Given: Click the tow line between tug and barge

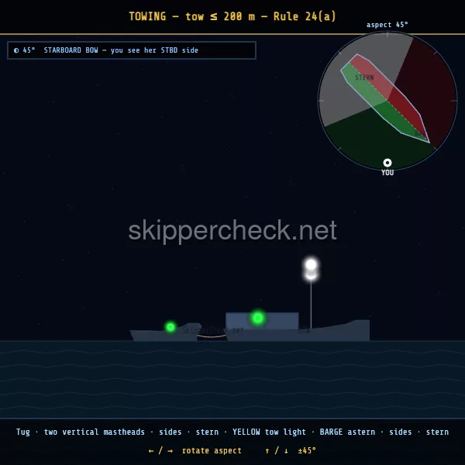Looking at the screenshot, I should tap(211, 336).
